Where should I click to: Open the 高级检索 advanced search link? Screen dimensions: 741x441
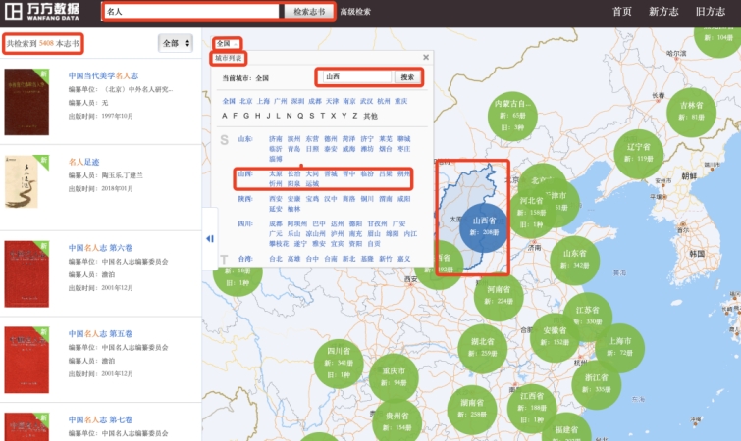[355, 12]
